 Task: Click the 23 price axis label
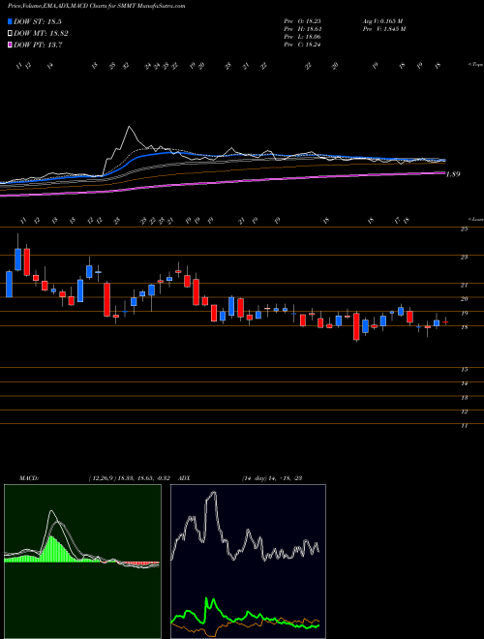[464, 258]
